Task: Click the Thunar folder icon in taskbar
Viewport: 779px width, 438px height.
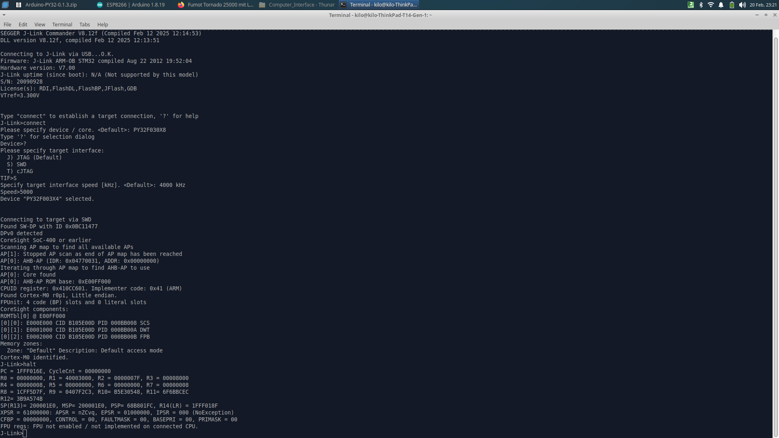Action: (262, 5)
